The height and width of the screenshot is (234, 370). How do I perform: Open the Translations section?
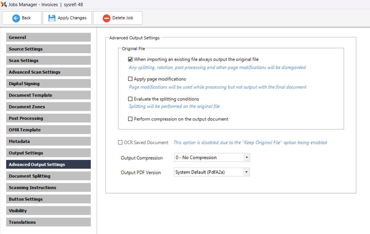[48, 222]
